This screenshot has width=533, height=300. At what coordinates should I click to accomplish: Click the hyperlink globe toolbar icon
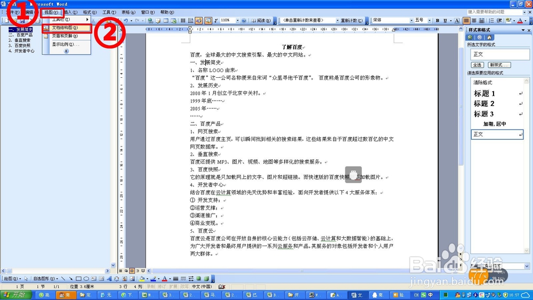(x=150, y=20)
